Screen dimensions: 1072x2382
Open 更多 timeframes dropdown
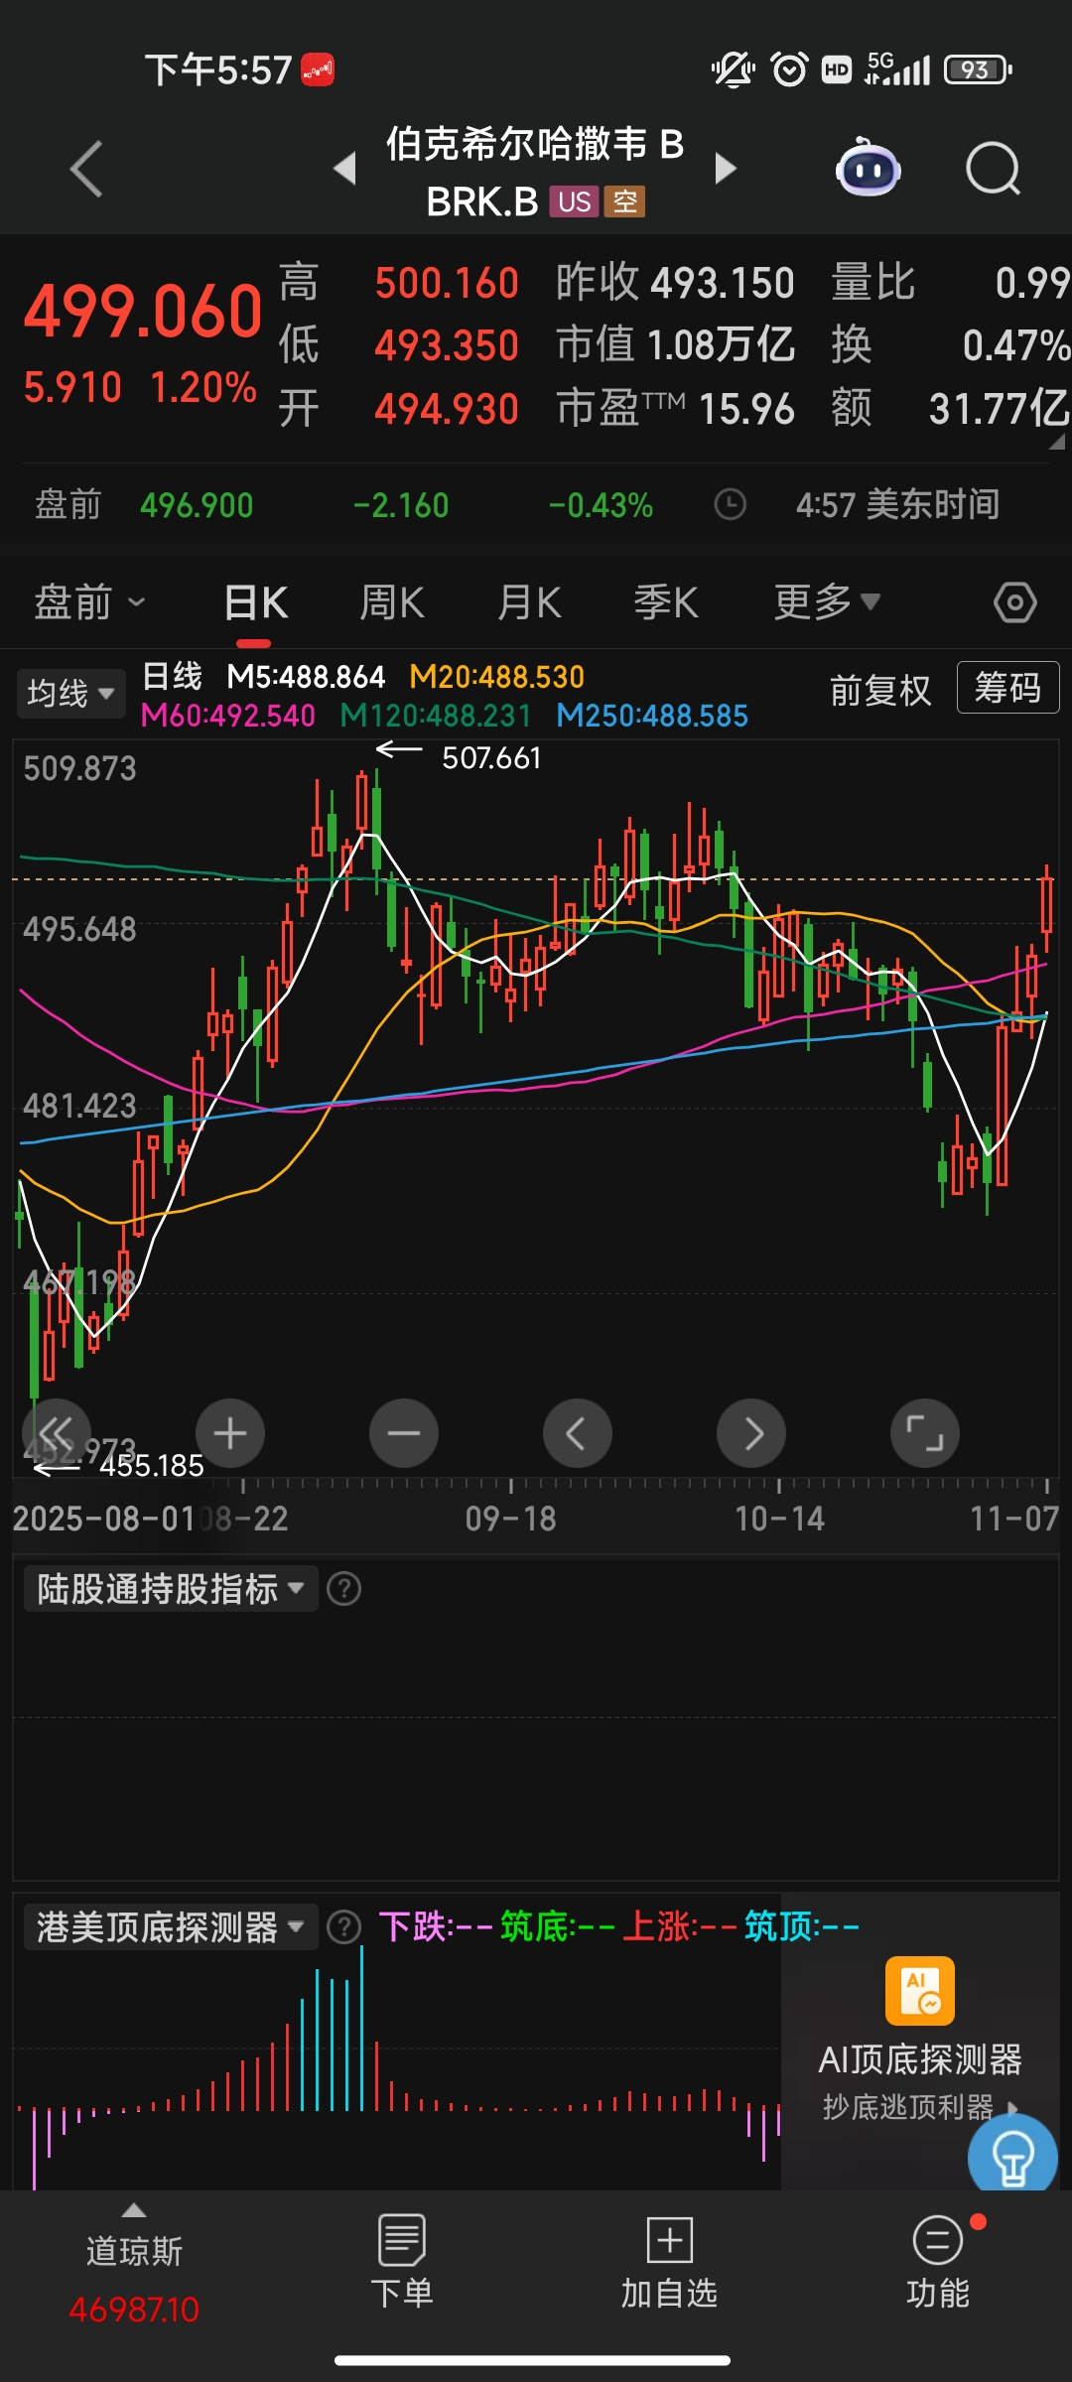(827, 601)
